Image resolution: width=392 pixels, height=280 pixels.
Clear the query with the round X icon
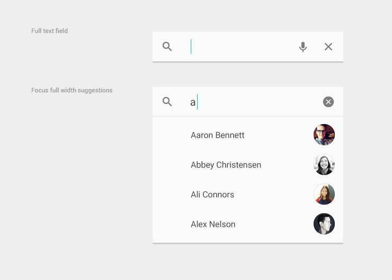[328, 102]
